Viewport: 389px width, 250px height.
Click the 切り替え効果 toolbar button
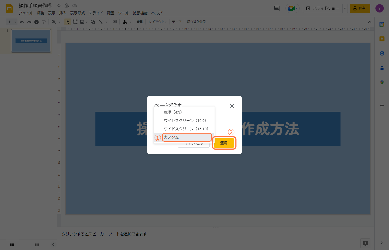point(196,22)
